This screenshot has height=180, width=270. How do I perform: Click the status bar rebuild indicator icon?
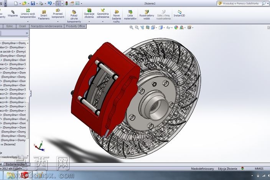242,168
